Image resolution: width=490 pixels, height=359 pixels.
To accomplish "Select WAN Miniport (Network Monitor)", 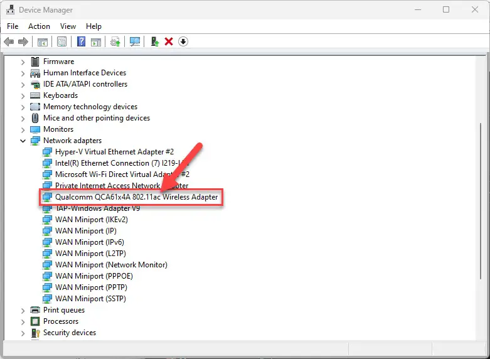I will pos(111,265).
